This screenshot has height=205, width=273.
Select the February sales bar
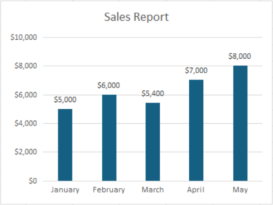109,138
